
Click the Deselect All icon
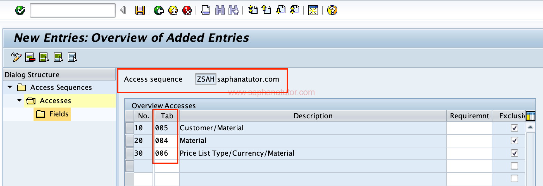click(72, 58)
